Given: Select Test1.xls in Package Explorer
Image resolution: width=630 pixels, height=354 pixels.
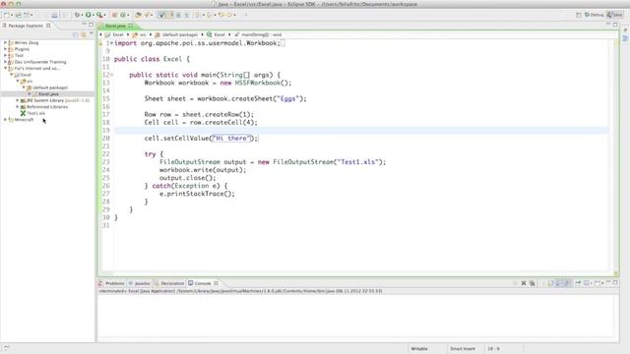Looking at the screenshot, I should [32, 113].
